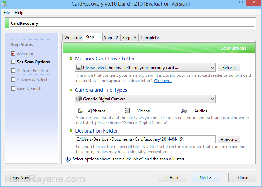Open the Complete tab
The image size is (262, 187).
tap(150, 38)
